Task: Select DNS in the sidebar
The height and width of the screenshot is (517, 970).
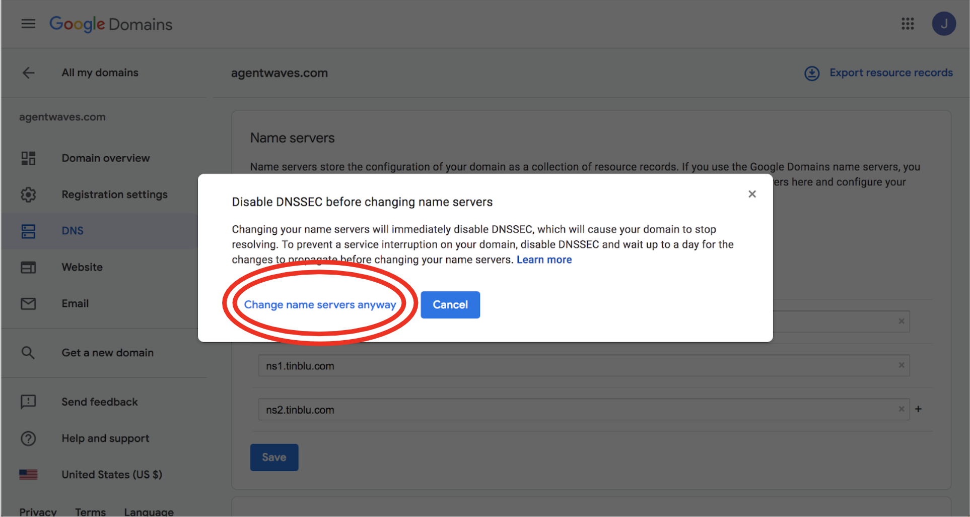Action: (x=73, y=231)
